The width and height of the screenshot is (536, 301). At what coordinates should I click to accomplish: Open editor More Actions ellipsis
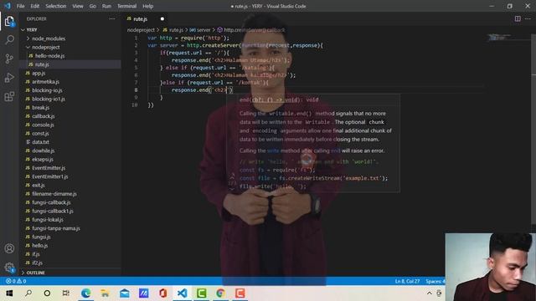528,18
